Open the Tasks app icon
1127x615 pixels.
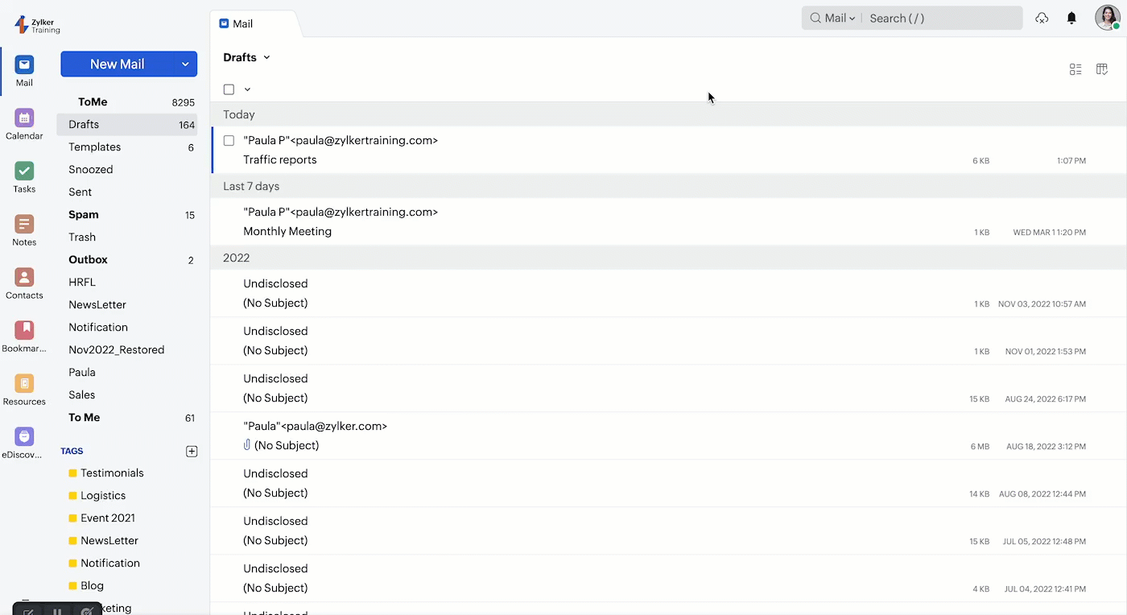pyautogui.click(x=24, y=171)
